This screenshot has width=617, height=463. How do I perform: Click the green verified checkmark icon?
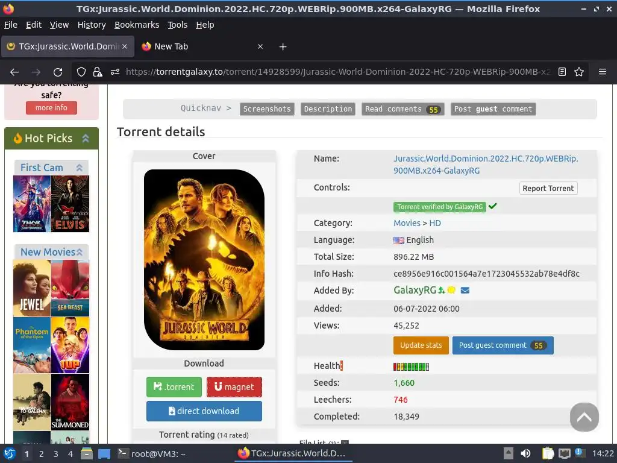493,206
